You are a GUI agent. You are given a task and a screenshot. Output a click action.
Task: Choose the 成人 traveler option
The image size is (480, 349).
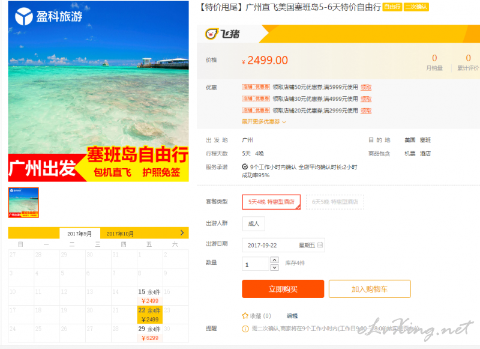pyautogui.click(x=253, y=223)
